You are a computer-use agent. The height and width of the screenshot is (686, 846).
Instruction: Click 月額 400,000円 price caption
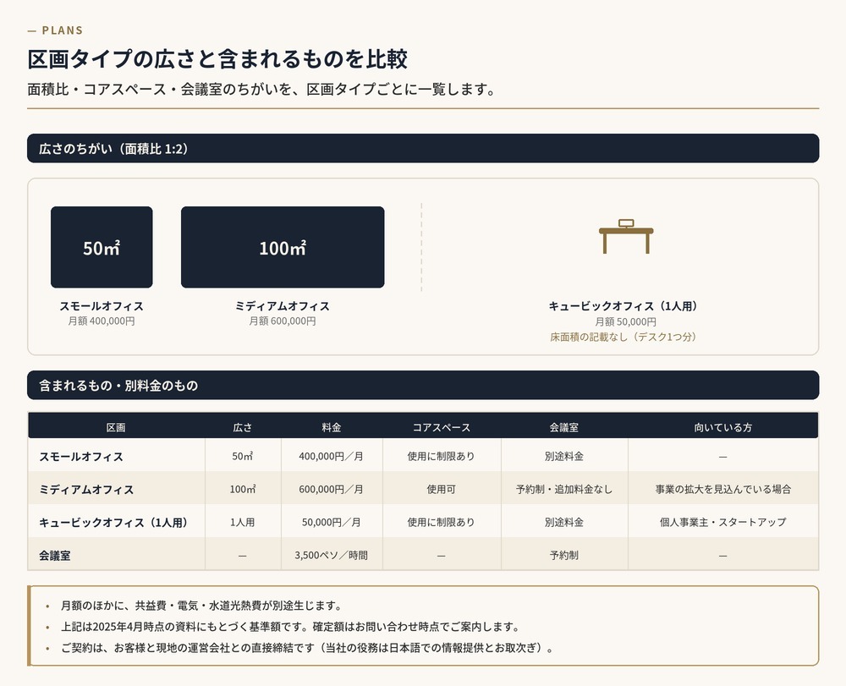tap(102, 321)
